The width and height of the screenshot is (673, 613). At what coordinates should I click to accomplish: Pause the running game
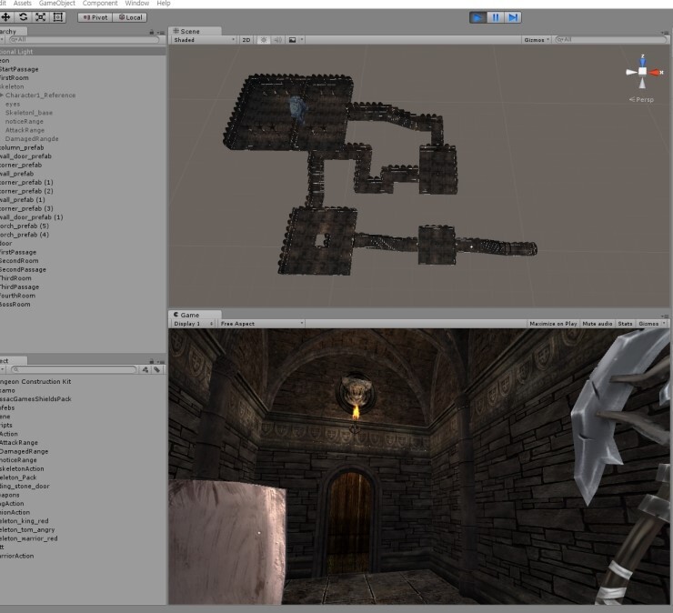point(496,17)
